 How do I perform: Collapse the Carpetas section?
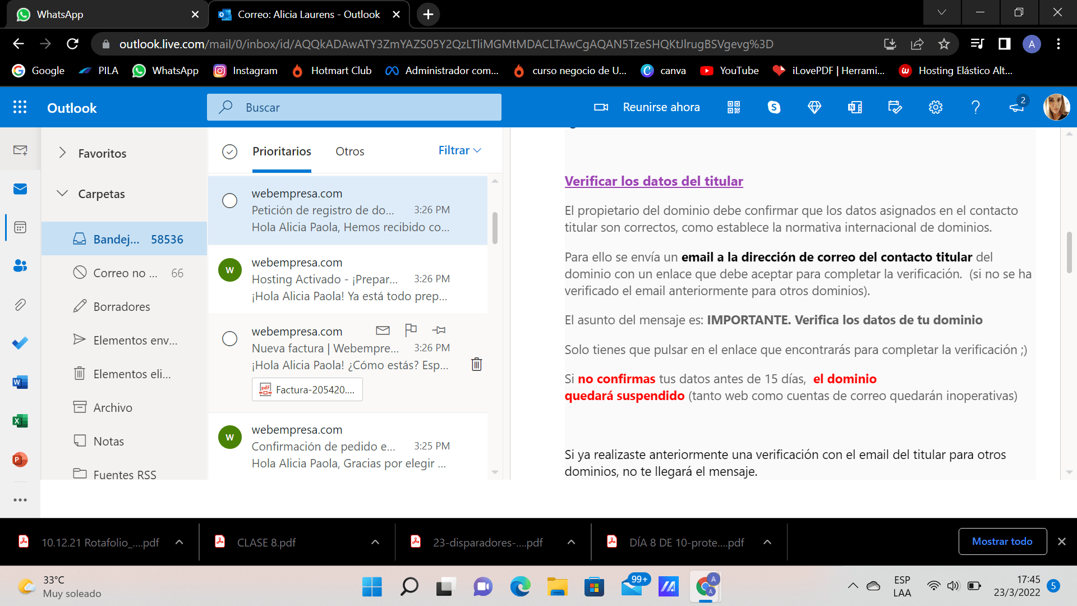pyautogui.click(x=63, y=194)
